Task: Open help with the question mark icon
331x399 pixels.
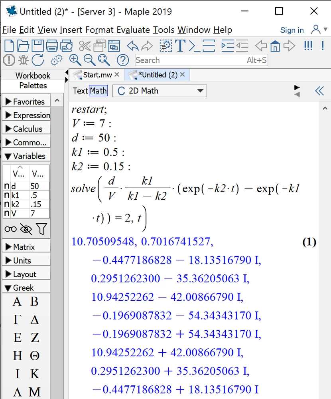Action: point(123,60)
